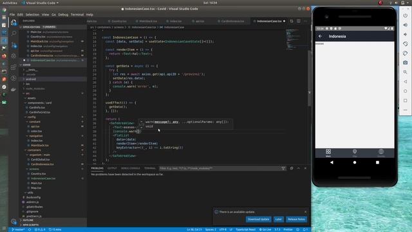Maximize the bottom panel with the chevron
412x232 pixels.
(x=299, y=168)
